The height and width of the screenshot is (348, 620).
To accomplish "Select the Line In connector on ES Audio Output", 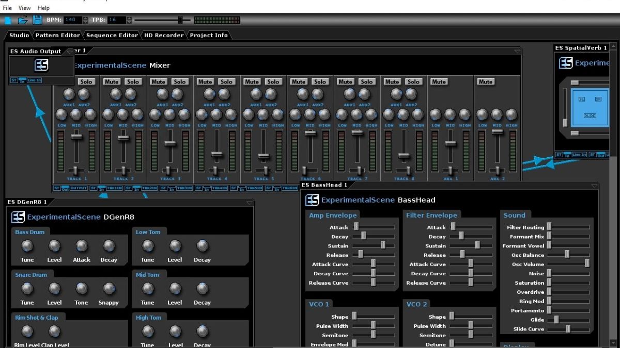I will click(x=34, y=80).
